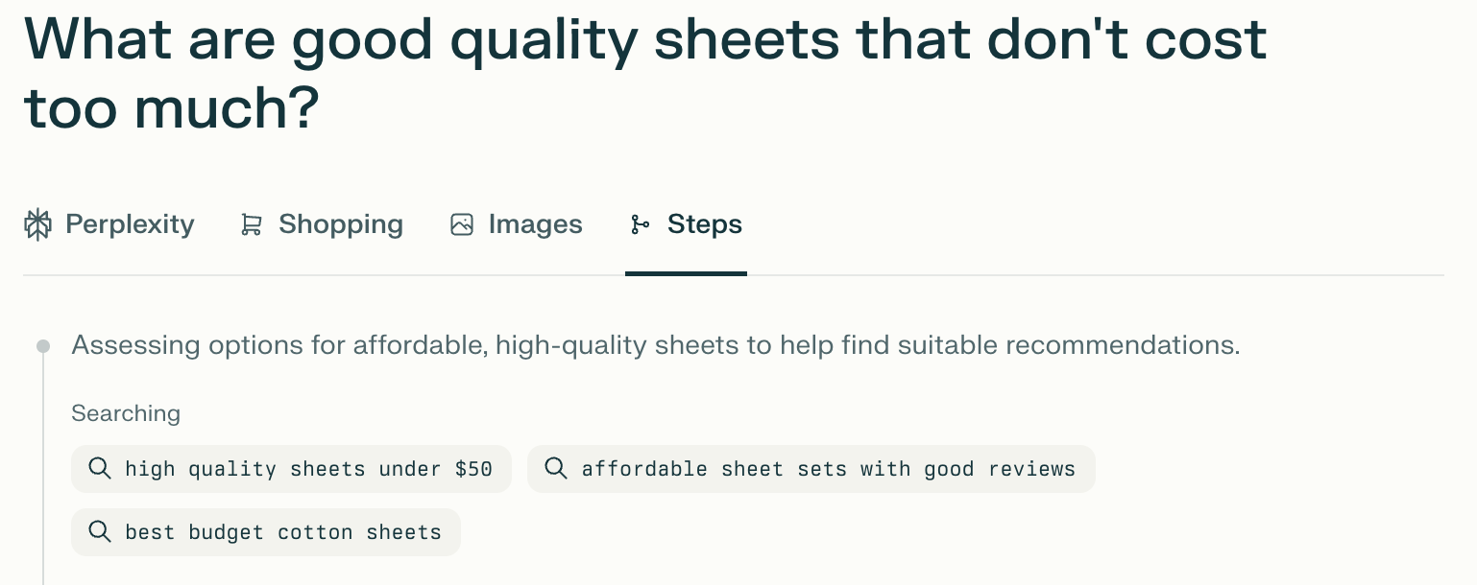1477x585 pixels.
Task: Click the magnifier on 'high quality sheets under $50'
Action: pyautogui.click(x=100, y=468)
